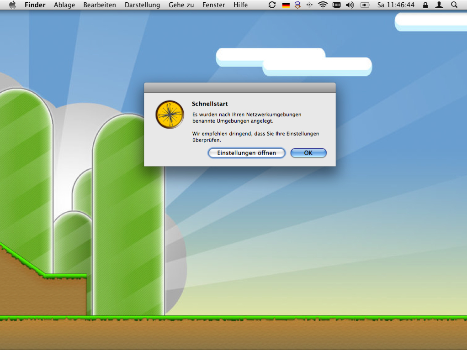
Task: Click the lock icon in menu bar
Action: pyautogui.click(x=425, y=5)
